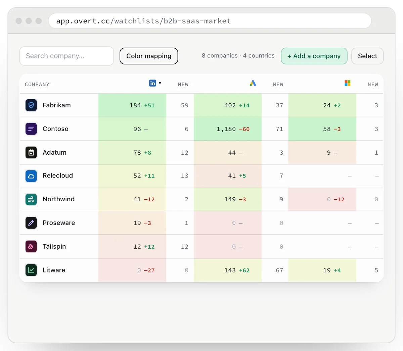
Task: Click Contoso's 1,180 −60 Google Ads cell
Action: pos(228,129)
